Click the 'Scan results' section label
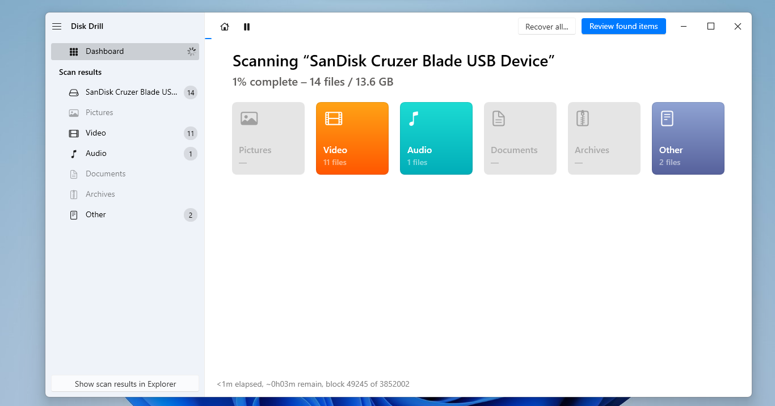This screenshot has height=406, width=775. tap(81, 72)
